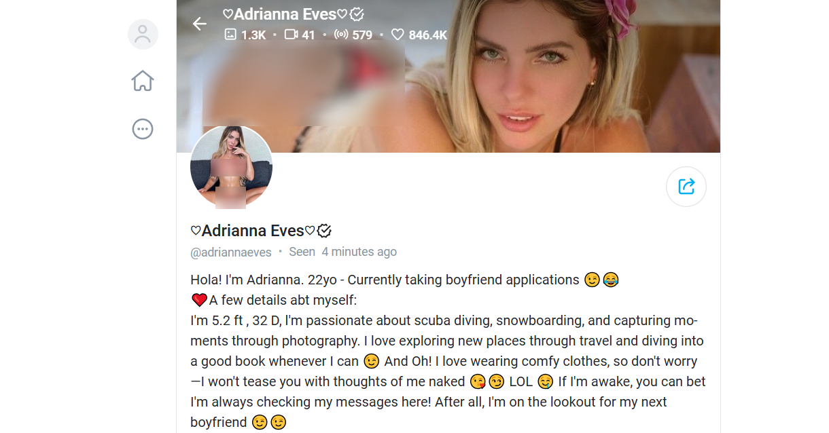
Task: Click the verified badge in header title
Action: pyautogui.click(x=357, y=14)
